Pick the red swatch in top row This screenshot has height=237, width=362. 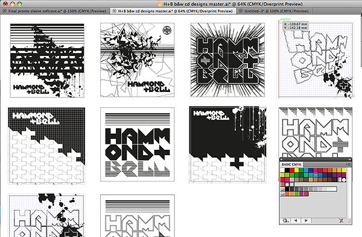coord(292,170)
